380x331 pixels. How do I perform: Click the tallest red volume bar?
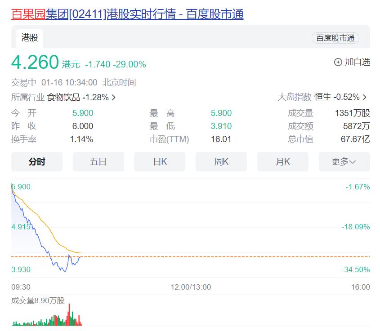click(69, 314)
